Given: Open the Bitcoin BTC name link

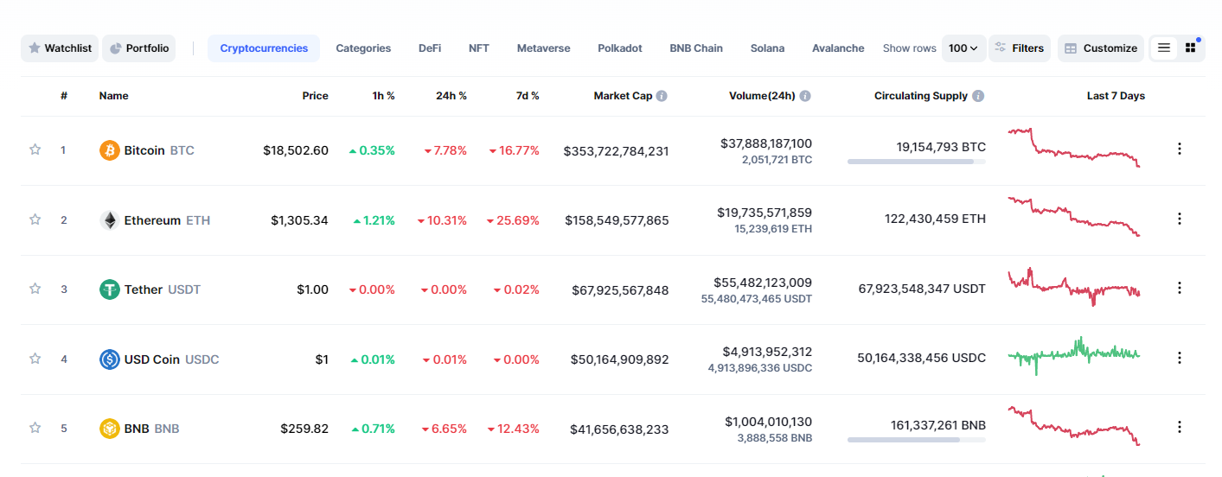Looking at the screenshot, I should click(x=159, y=150).
